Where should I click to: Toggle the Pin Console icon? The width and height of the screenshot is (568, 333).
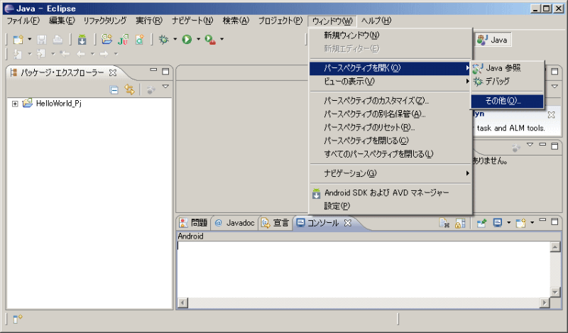[481, 223]
